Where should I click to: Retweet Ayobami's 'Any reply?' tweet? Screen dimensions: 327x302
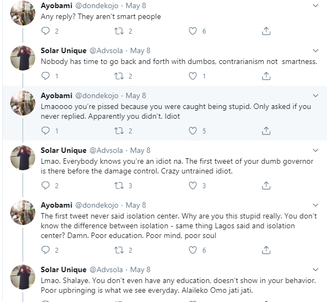tap(119, 31)
